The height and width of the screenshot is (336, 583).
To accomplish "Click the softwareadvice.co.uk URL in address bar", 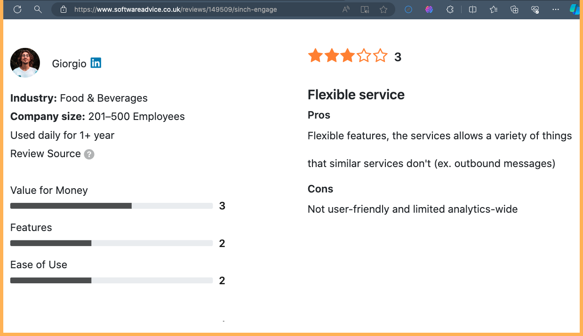I will [x=176, y=9].
